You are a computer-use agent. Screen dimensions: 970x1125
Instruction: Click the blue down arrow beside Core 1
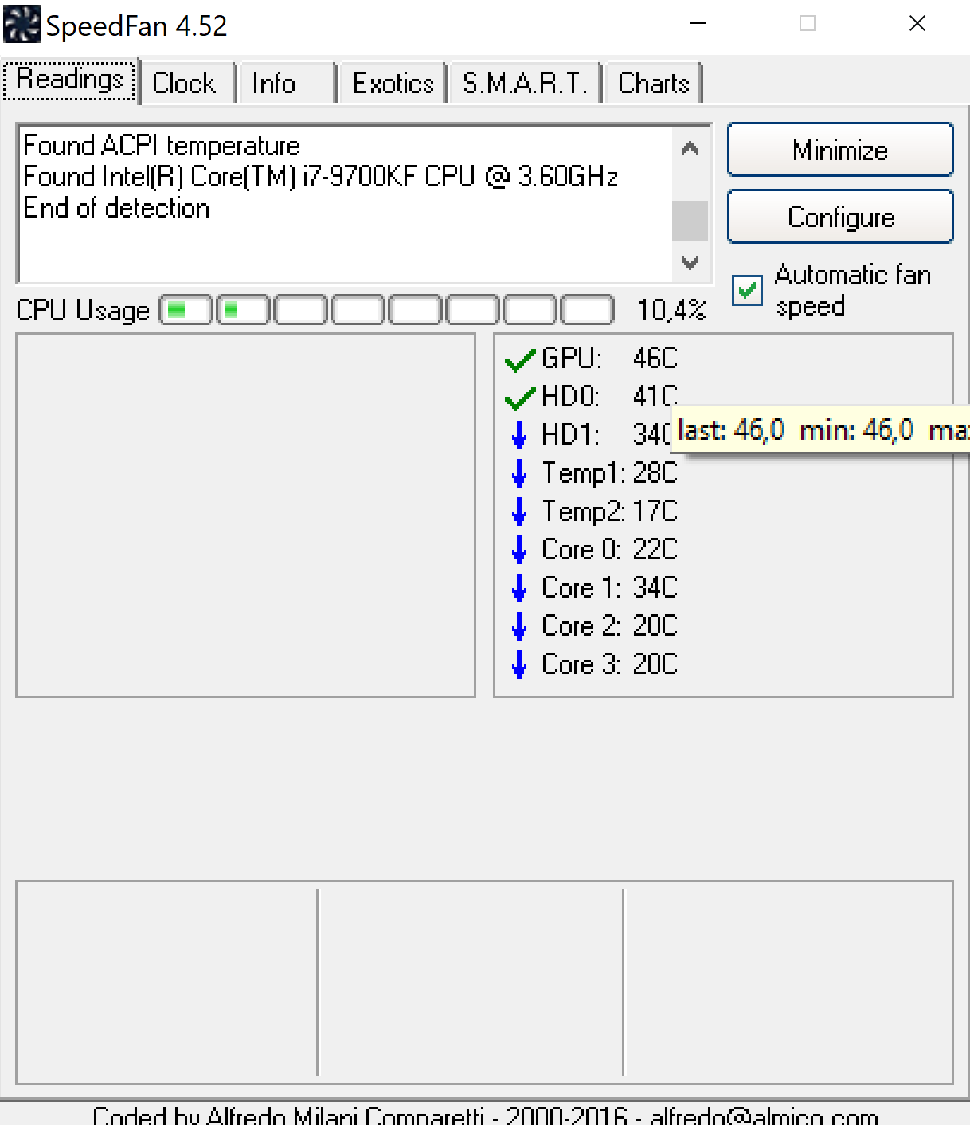tap(519, 588)
